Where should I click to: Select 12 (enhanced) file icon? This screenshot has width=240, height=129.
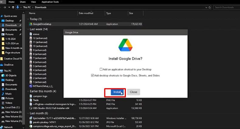31,38
